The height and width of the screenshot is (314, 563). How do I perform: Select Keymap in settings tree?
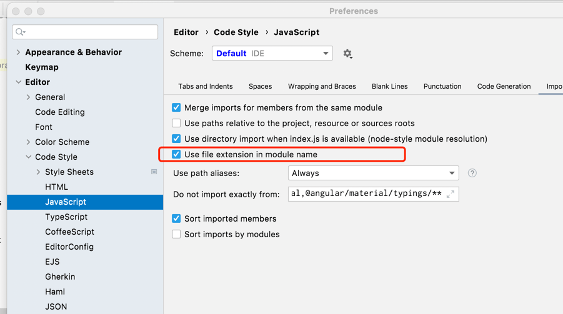click(x=42, y=67)
